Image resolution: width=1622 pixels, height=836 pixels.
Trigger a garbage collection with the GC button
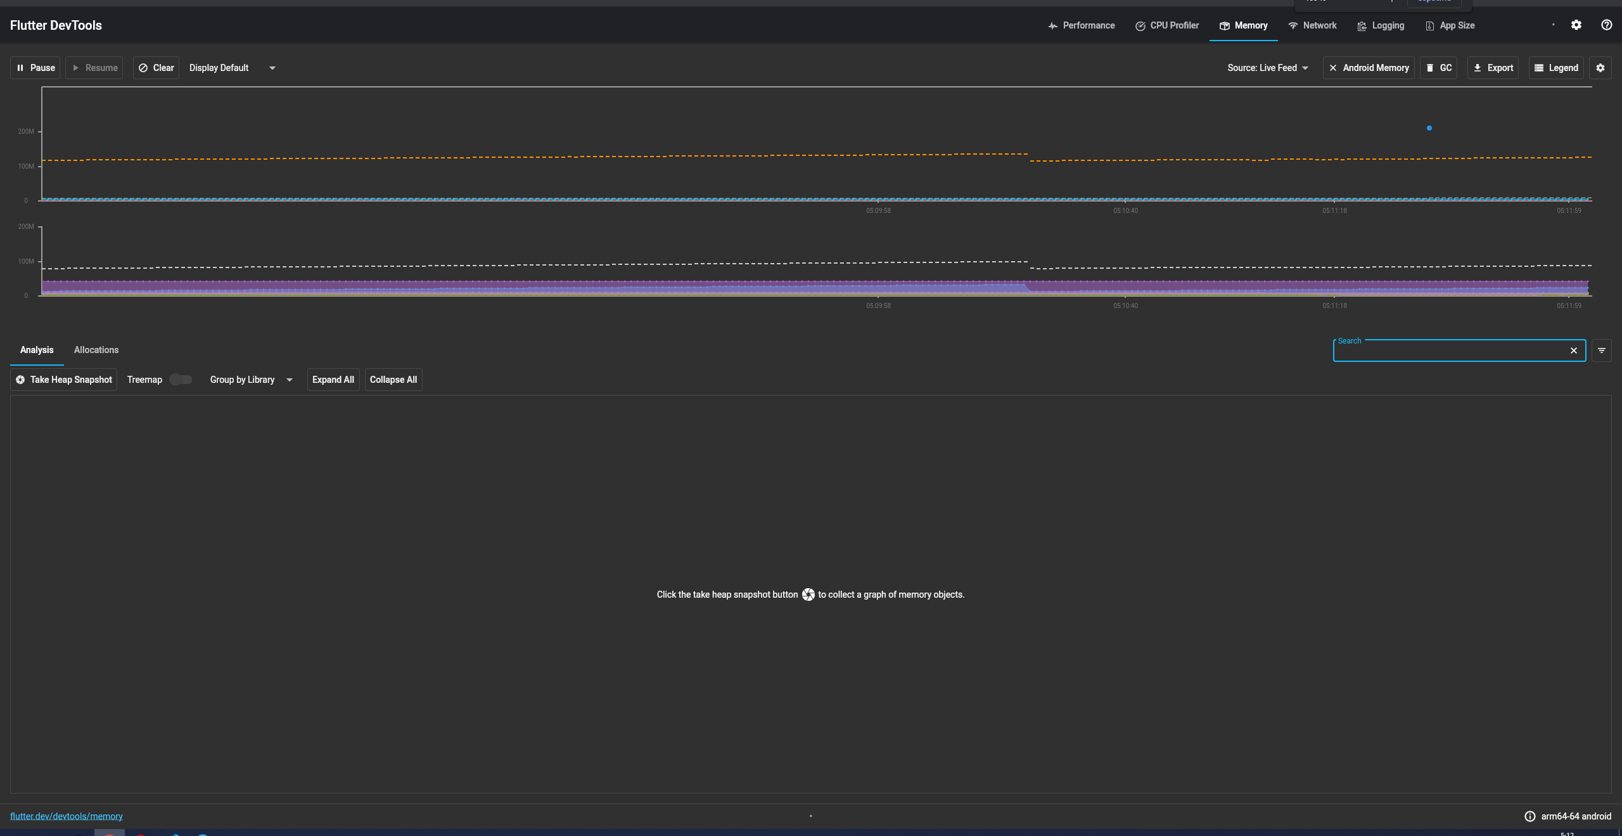point(1439,67)
